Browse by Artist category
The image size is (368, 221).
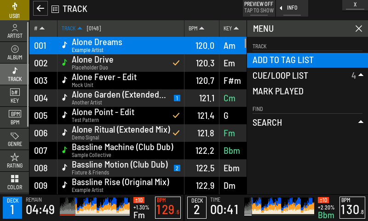pos(15,31)
